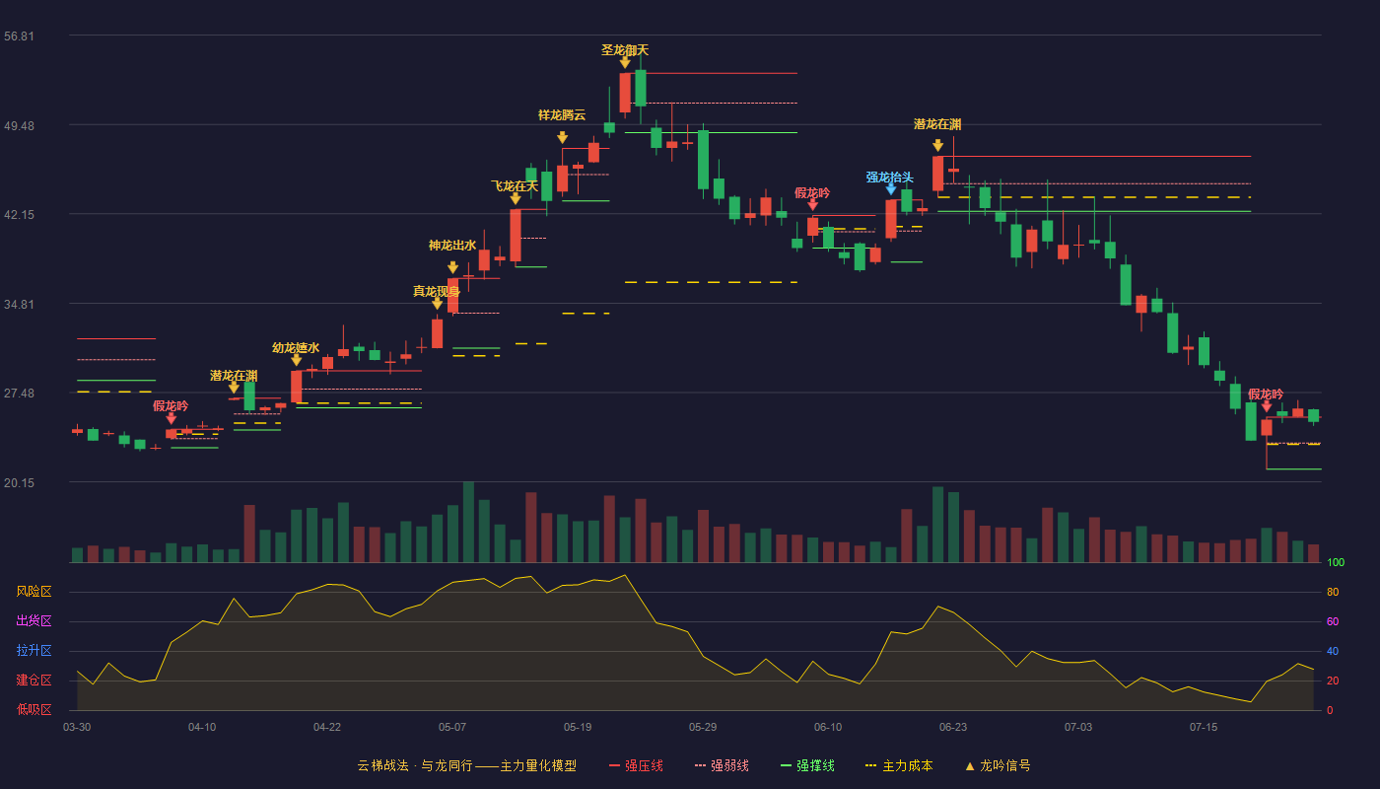Click the 建仓区 zone label
The height and width of the screenshot is (789, 1380).
pos(34,681)
